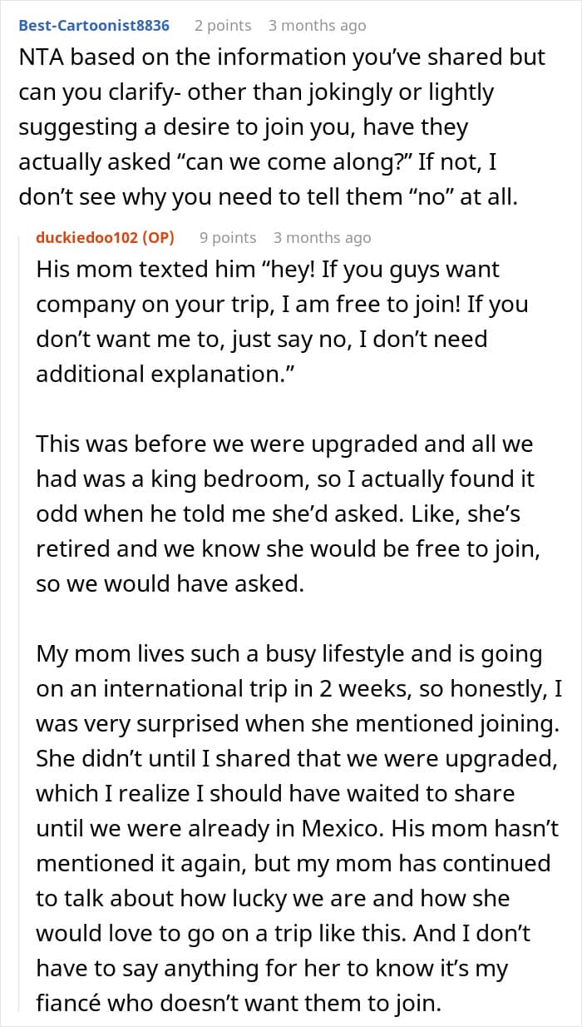This screenshot has height=1027, width=582.
Task: Open the timestamp of Best-Cartoonist8836's comment
Action: [317, 26]
